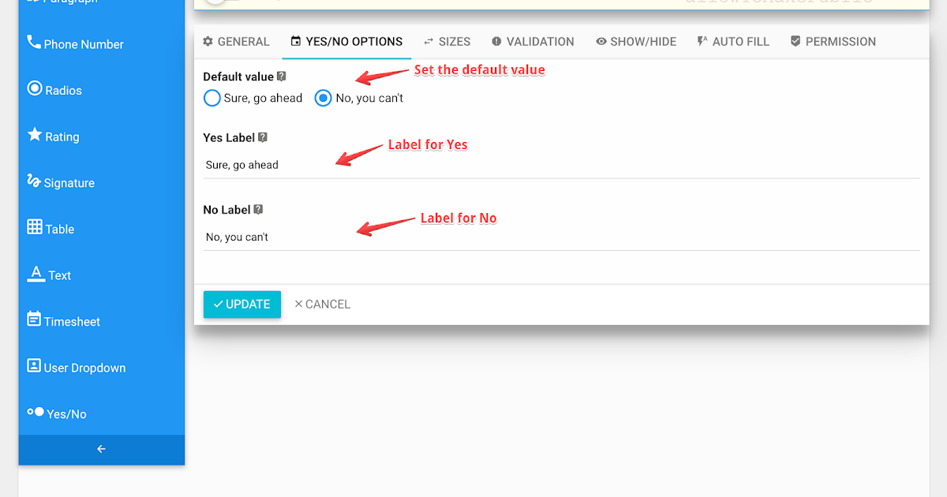947x497 pixels.
Task: Click the Signature field icon
Action: 33,181
